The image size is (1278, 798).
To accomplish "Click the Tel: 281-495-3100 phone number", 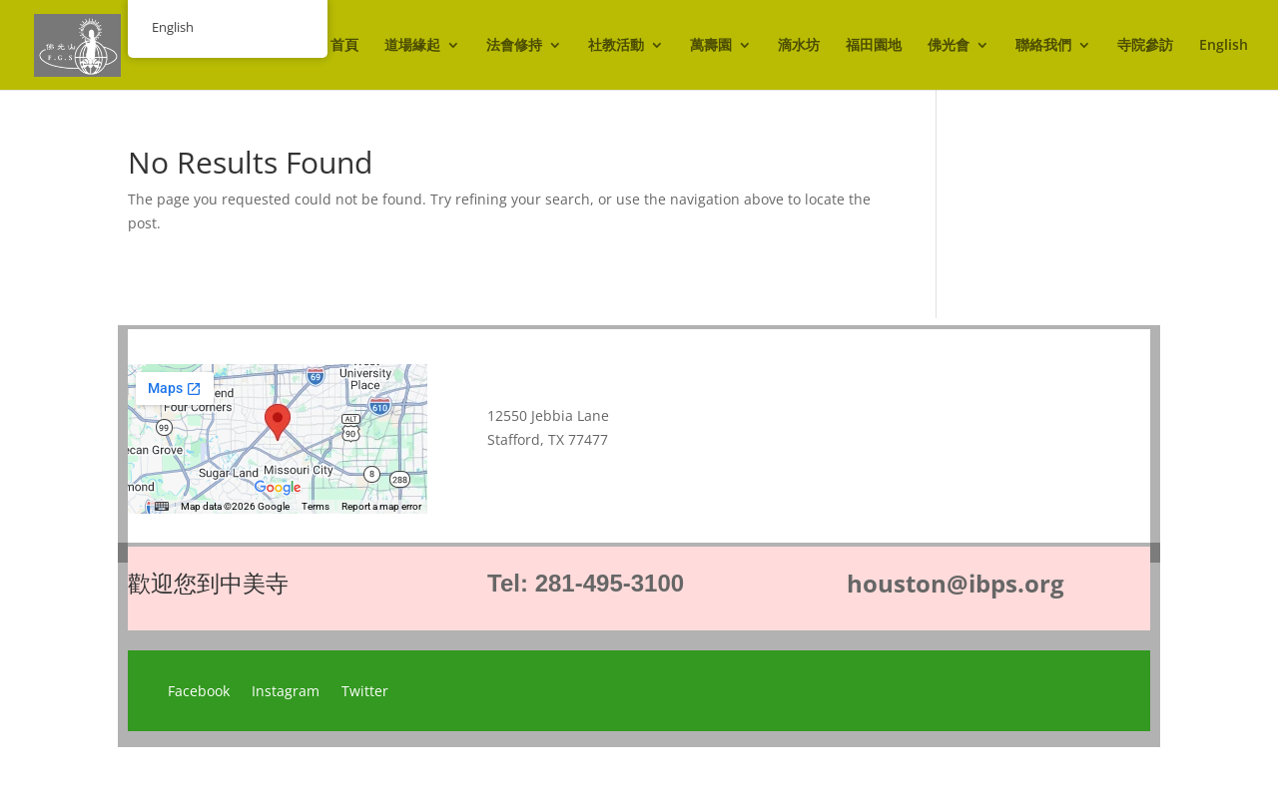I will pos(586,584).
